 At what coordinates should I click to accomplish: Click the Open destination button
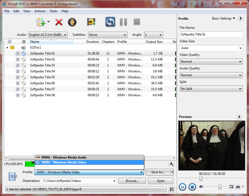tap(161, 181)
